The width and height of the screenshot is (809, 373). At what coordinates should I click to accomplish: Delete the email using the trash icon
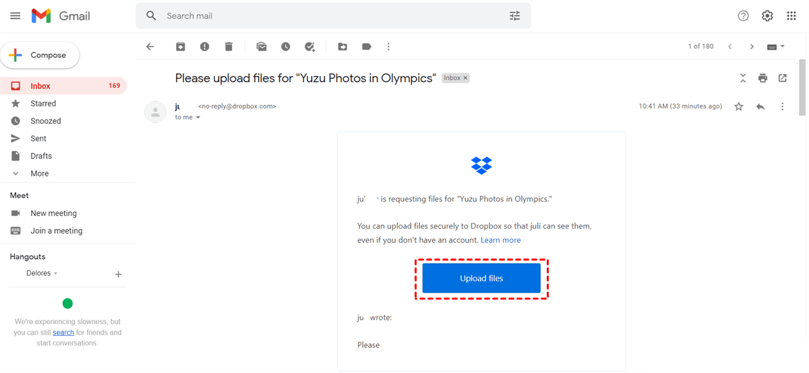(x=229, y=46)
